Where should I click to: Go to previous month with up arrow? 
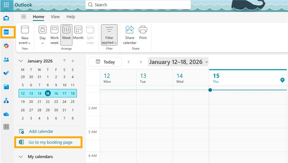tap(64, 60)
